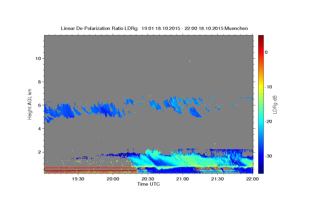Click the colorbar tick label -20

click(x=269, y=121)
